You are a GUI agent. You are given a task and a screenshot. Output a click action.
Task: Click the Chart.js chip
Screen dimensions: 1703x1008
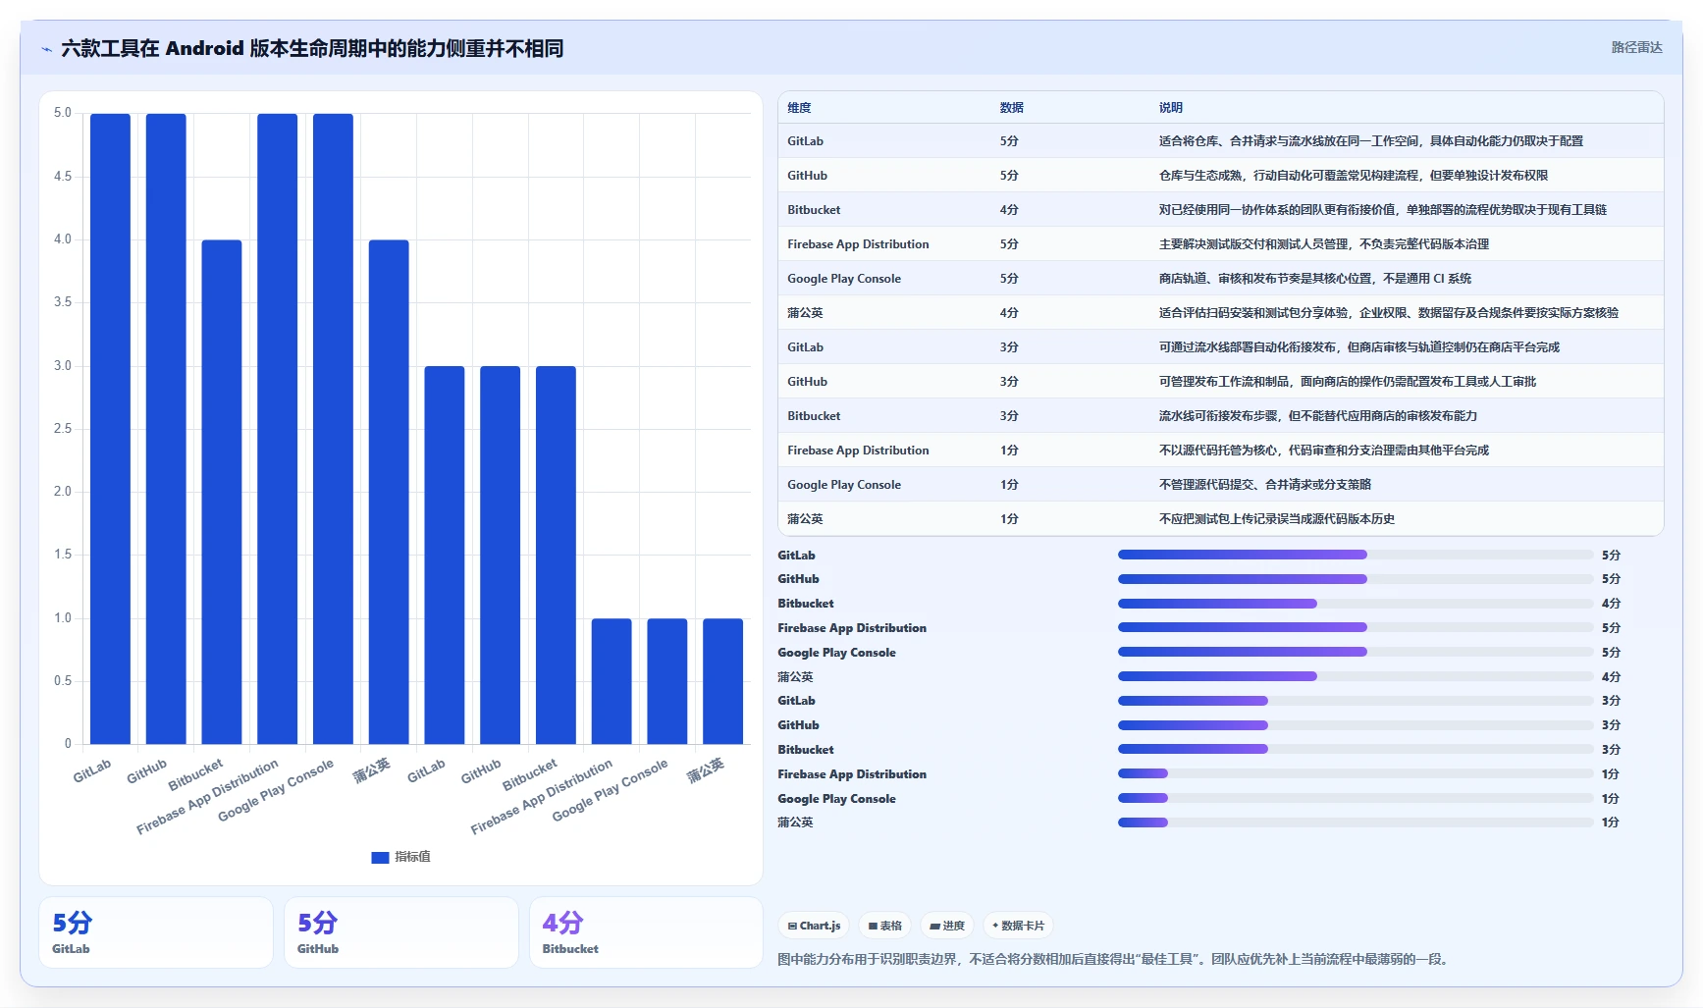[814, 926]
